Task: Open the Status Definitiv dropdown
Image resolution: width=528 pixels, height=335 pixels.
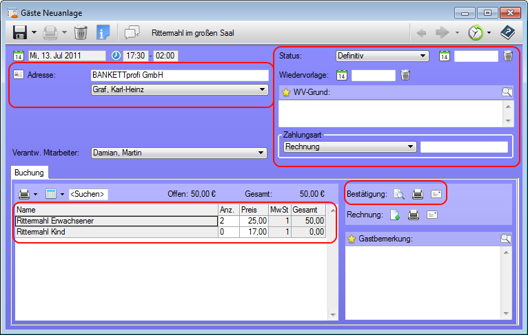Action: (382, 56)
